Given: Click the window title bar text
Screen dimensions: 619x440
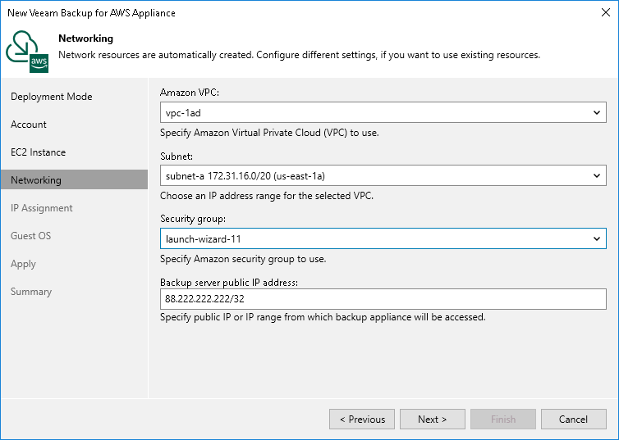Looking at the screenshot, I should (91, 13).
